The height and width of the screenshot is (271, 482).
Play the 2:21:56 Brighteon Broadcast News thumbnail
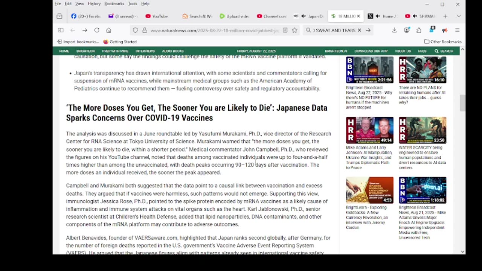(x=370, y=70)
